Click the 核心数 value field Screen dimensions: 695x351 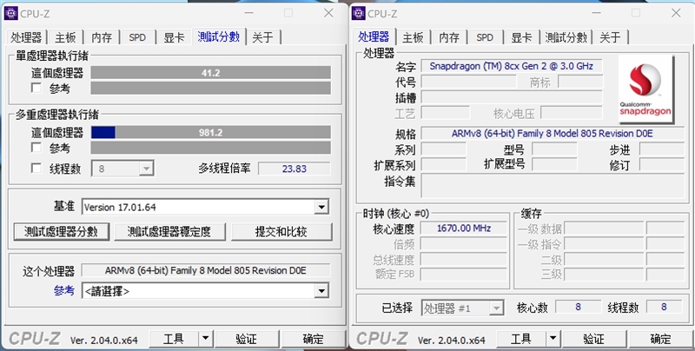[578, 307]
